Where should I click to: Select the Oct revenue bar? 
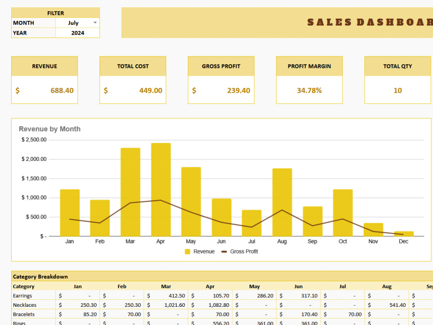pyautogui.click(x=343, y=213)
